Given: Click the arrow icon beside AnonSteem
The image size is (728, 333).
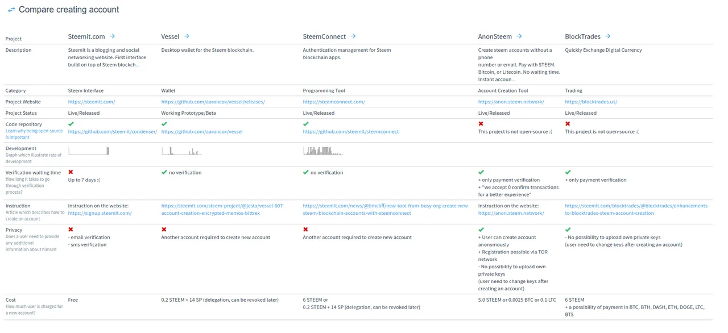Looking at the screenshot, I should point(519,36).
